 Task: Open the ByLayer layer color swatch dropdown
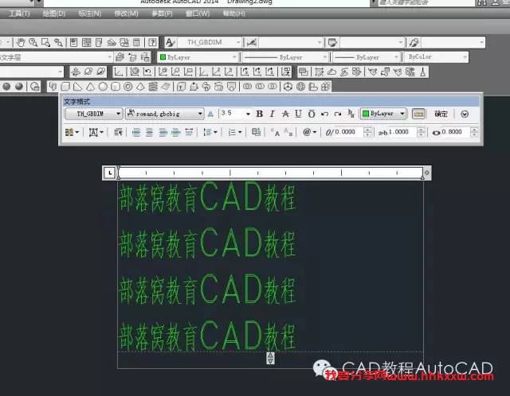click(198, 57)
